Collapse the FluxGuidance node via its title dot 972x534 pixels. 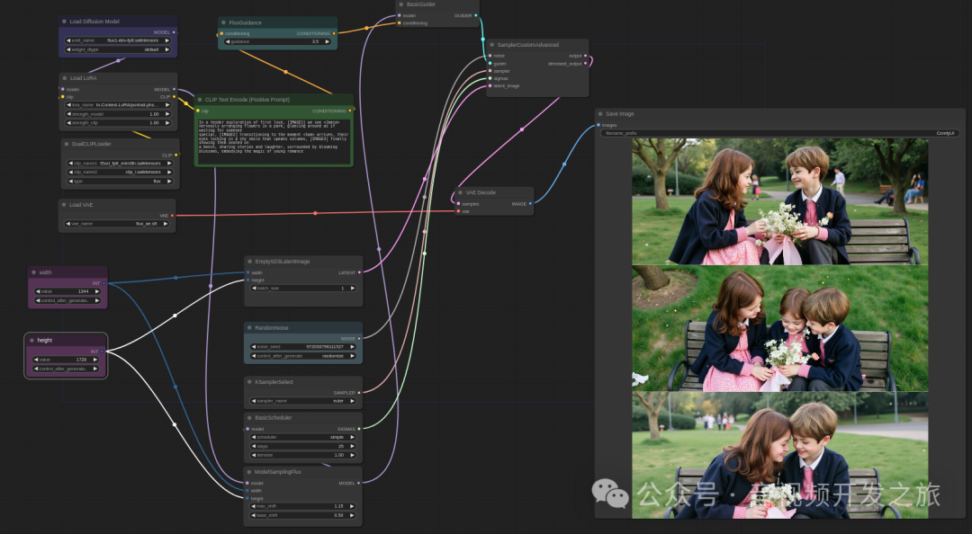point(224,22)
